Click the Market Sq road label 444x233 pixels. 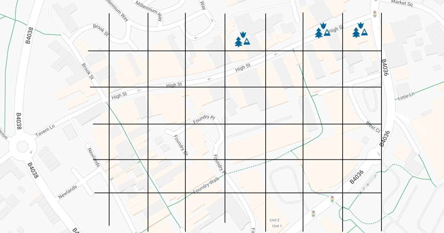[401, 3]
